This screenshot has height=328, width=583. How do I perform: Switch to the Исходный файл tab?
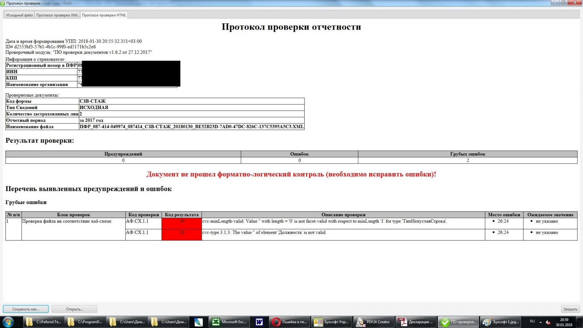[19, 15]
